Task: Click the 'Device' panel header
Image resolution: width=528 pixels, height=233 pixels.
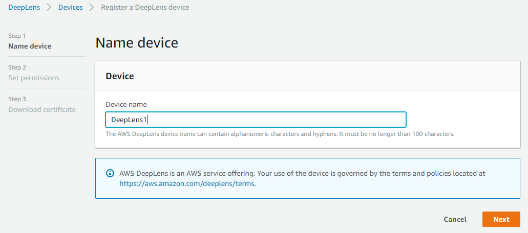Action: [120, 76]
